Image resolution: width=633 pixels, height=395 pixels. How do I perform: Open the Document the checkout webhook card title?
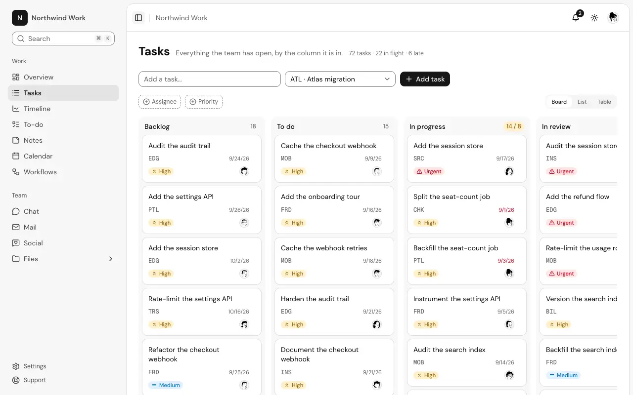319,355
